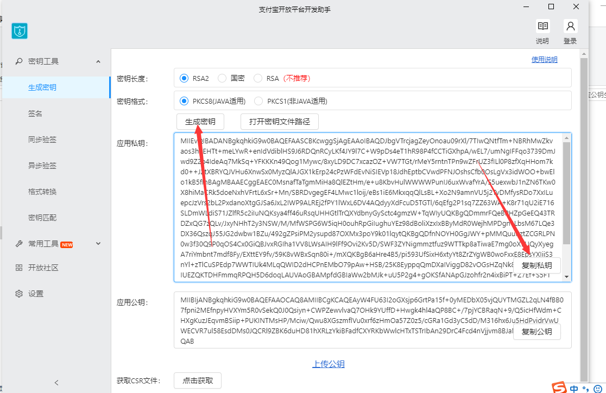The width and height of the screenshot is (606, 393).
Task: Select the RSA (不推荐) radio button
Action: pyautogui.click(x=257, y=78)
